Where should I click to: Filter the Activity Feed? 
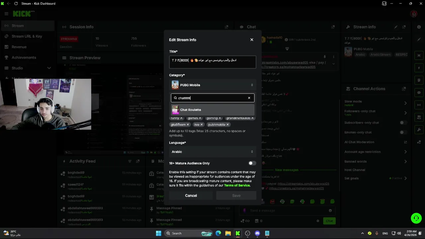(x=130, y=161)
